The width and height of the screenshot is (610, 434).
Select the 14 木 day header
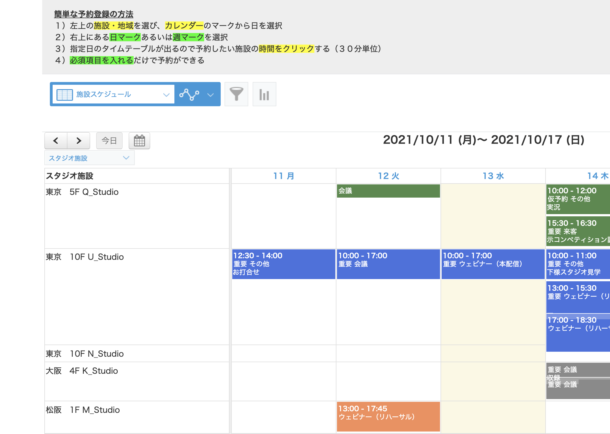597,176
